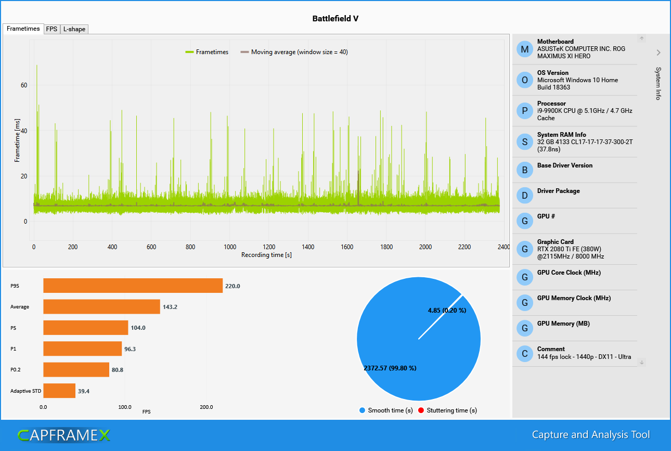Click the 'Frametime [ms]' axis label
Viewport: 671px width, 451px height.
(x=17, y=139)
